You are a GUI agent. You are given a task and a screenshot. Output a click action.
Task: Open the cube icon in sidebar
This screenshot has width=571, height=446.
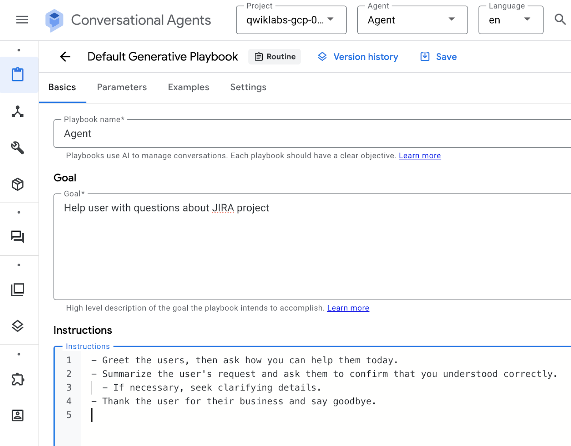tap(18, 184)
